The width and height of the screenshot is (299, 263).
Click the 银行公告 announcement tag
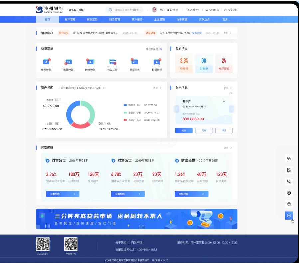pos(64,33)
